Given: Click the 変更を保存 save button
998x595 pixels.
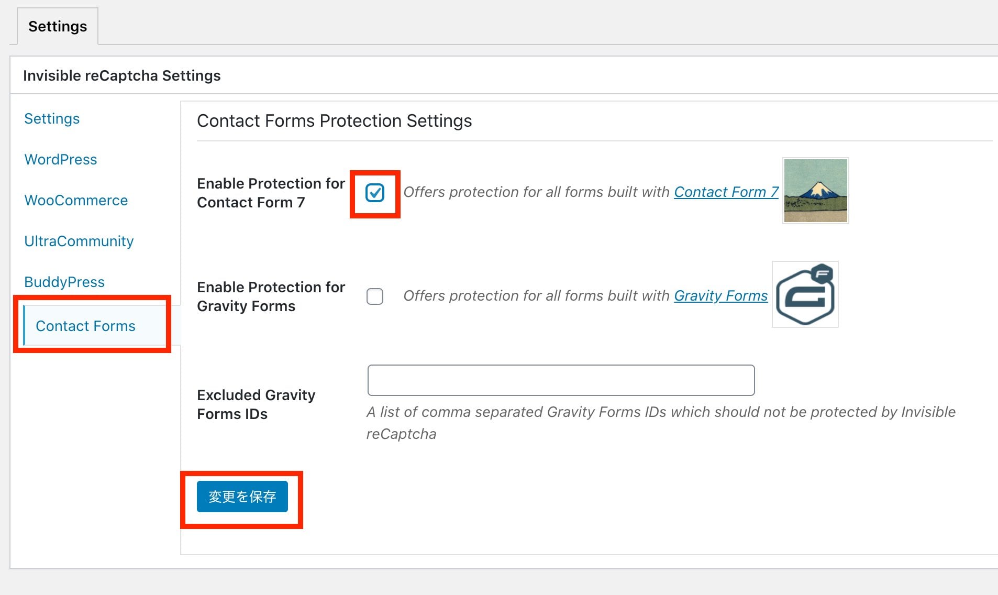Looking at the screenshot, I should tap(242, 497).
